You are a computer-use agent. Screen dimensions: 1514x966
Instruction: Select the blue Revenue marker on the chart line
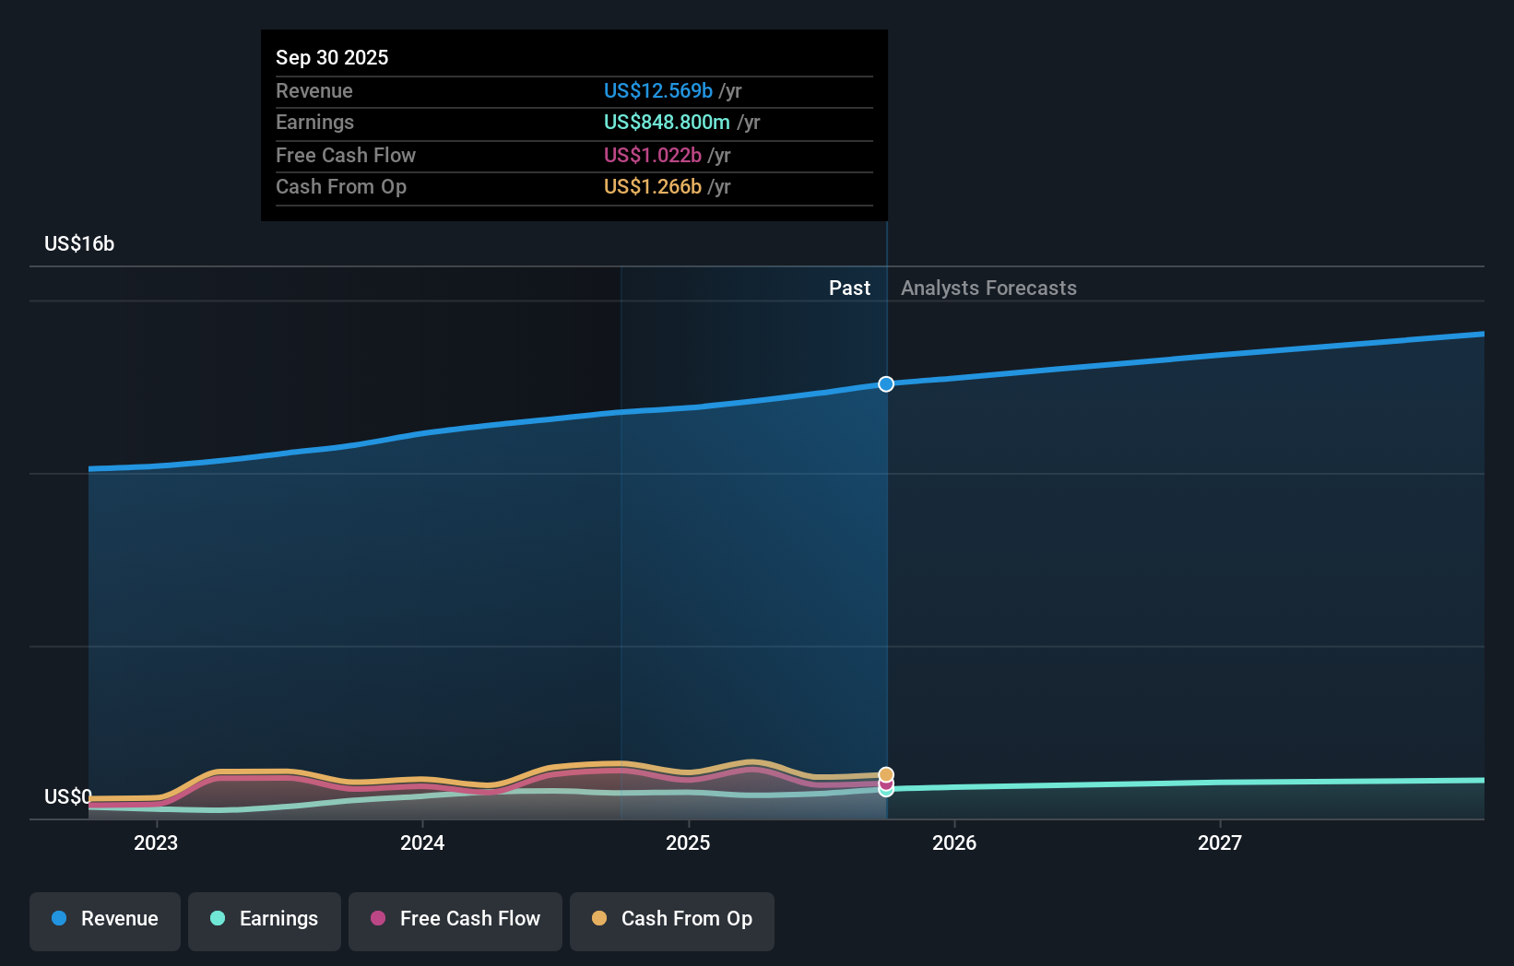point(885,384)
